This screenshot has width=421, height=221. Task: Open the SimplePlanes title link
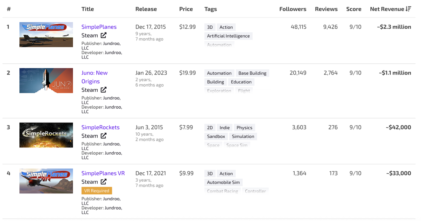99,27
